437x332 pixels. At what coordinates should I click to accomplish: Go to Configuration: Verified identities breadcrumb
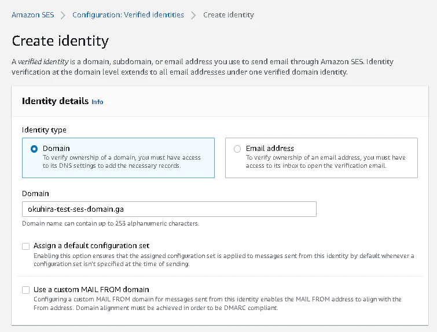[128, 15]
